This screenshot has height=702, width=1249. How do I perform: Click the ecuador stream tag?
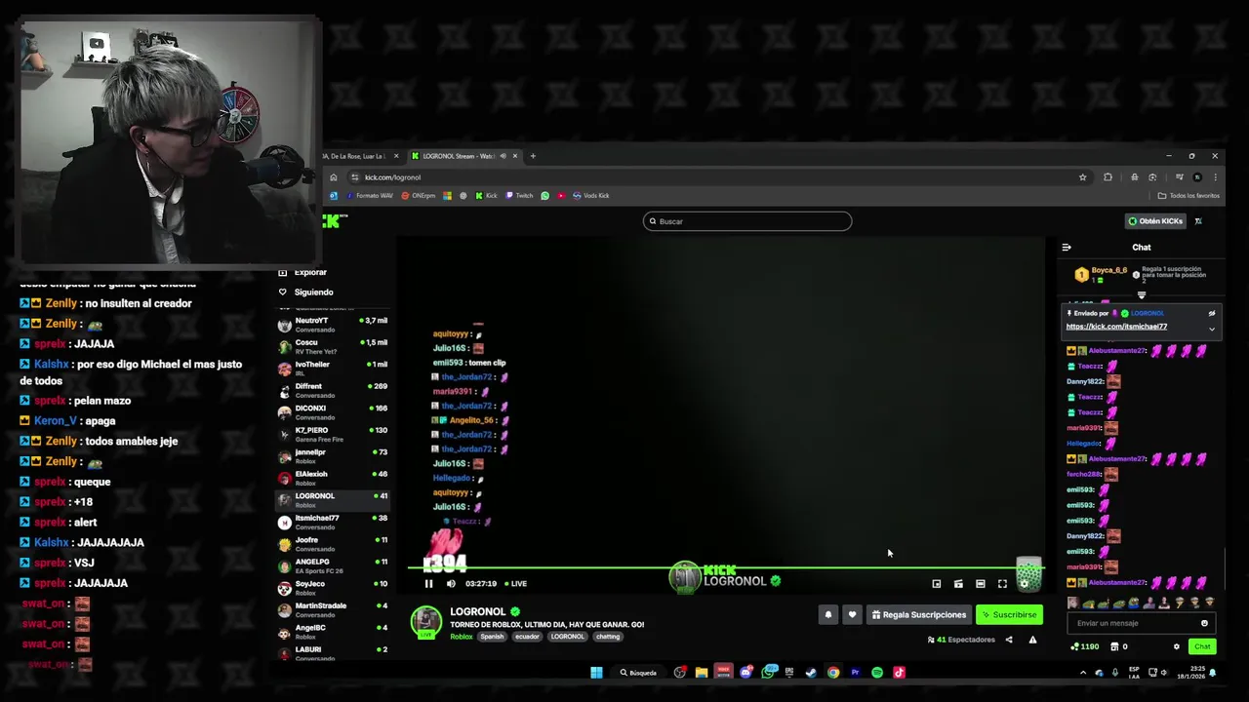point(527,637)
